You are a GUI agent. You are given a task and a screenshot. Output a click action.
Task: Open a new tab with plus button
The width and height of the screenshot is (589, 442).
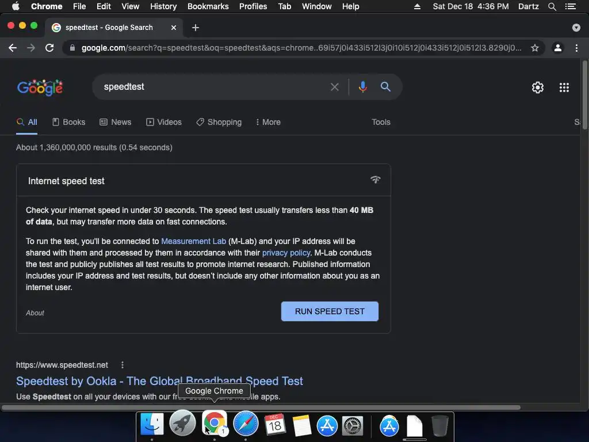(x=196, y=28)
